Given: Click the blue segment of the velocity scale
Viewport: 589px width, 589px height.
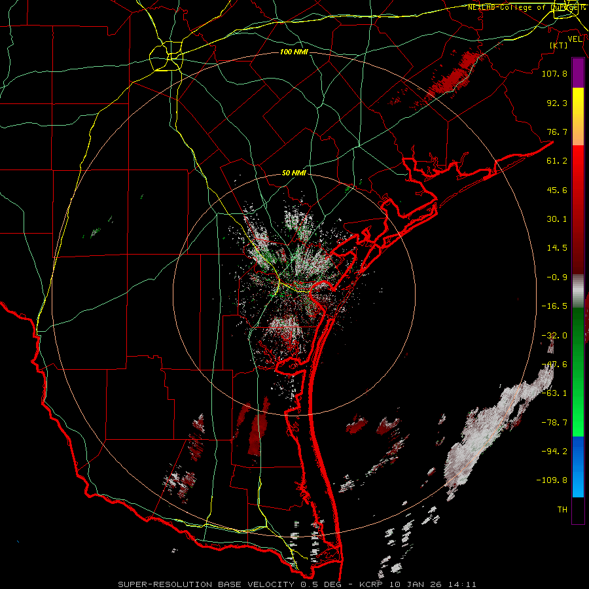Looking at the screenshot, I should pyautogui.click(x=578, y=467).
